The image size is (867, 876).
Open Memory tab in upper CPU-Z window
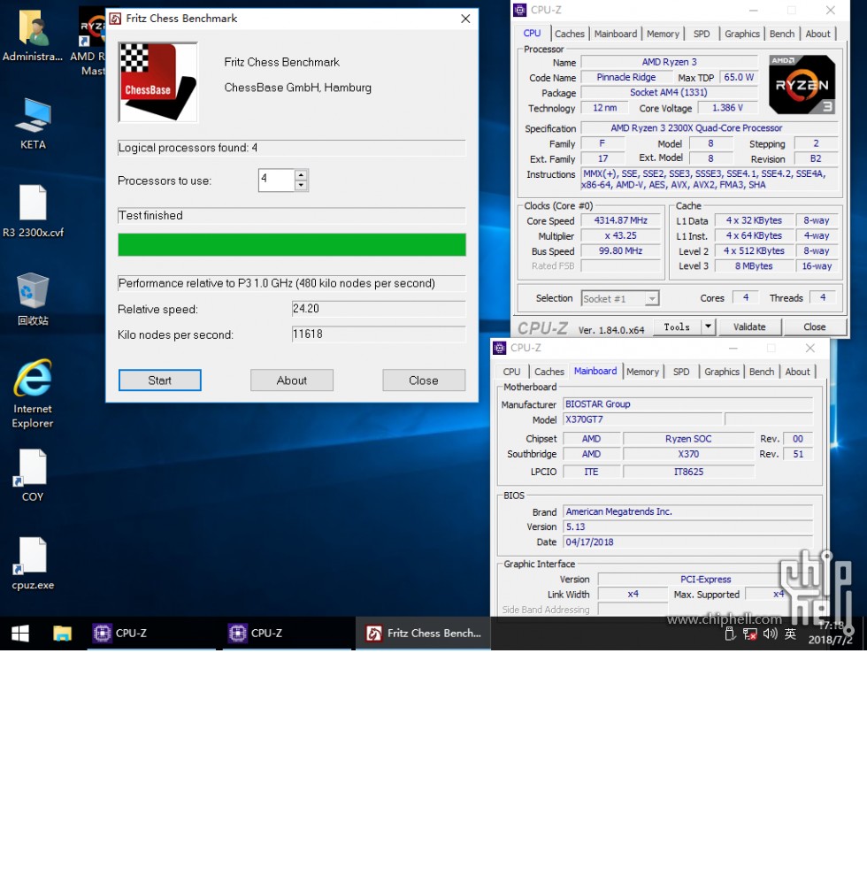coord(664,34)
